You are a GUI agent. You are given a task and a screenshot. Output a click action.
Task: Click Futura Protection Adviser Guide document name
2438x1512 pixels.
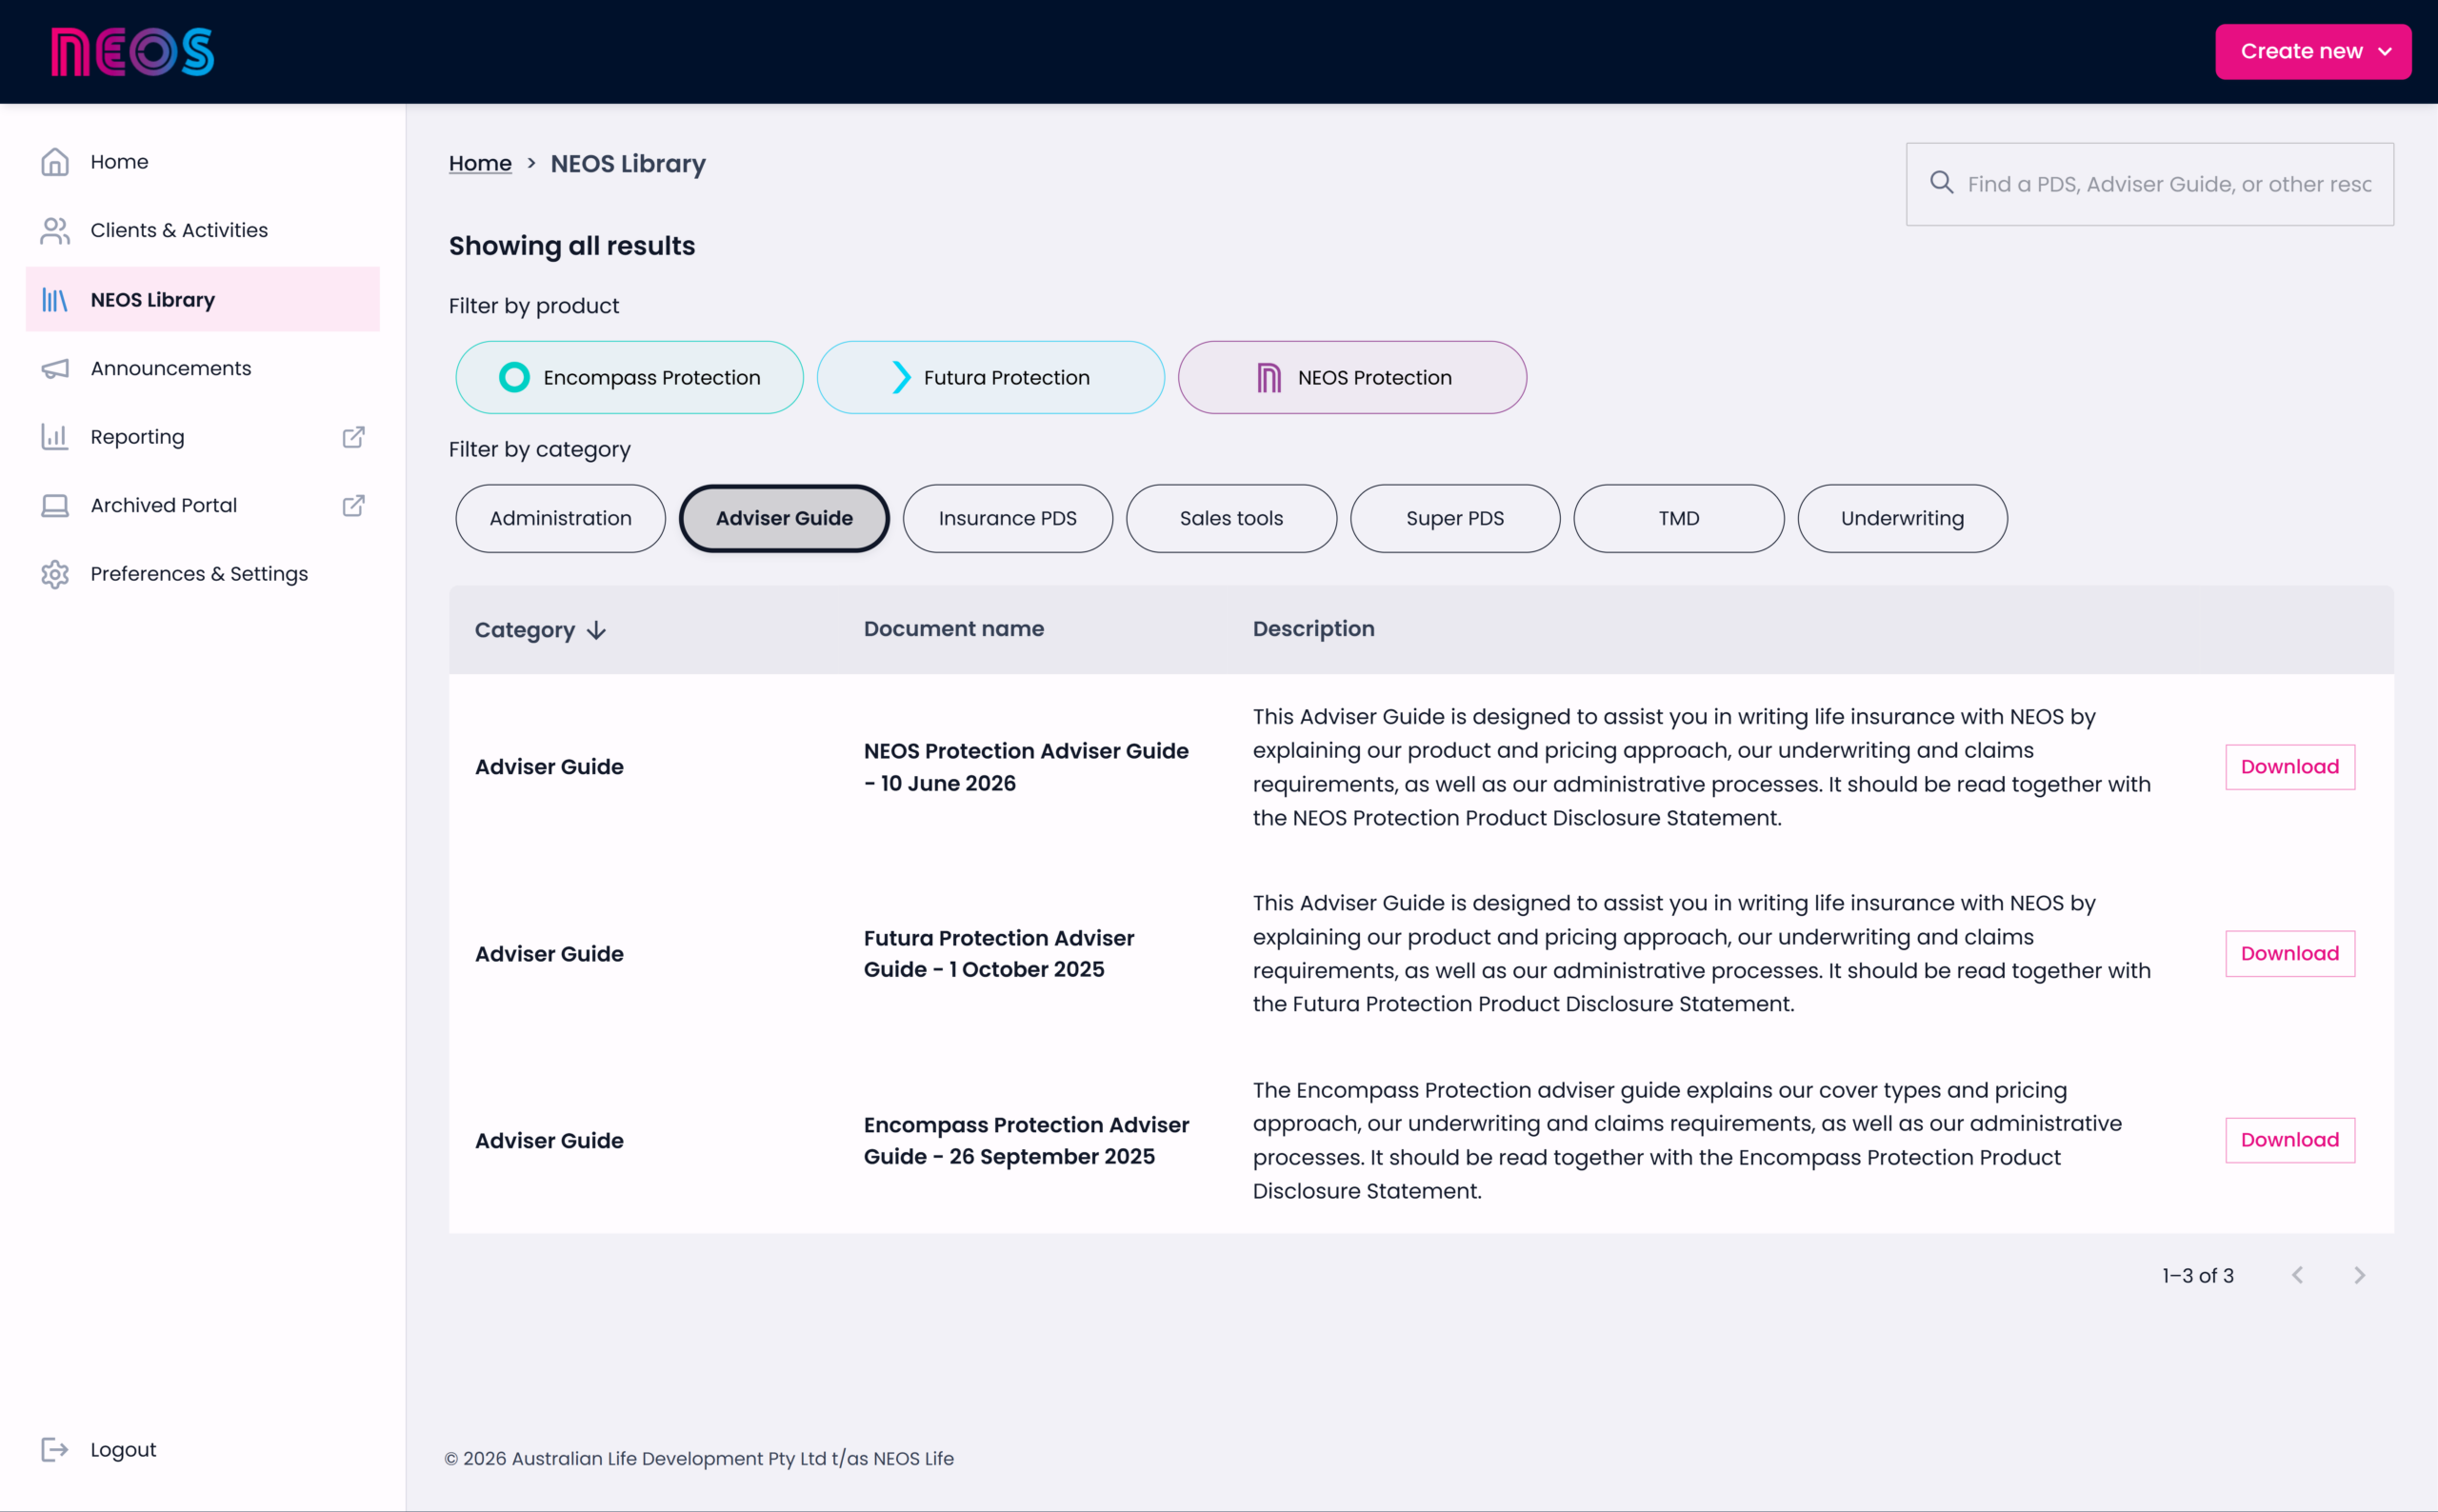click(x=999, y=953)
